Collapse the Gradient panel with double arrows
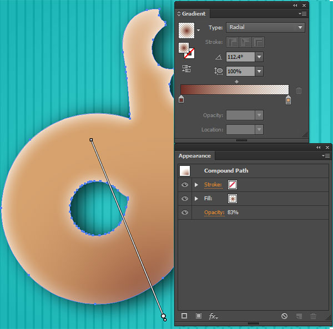This screenshot has width=333, height=329. (x=295, y=5)
